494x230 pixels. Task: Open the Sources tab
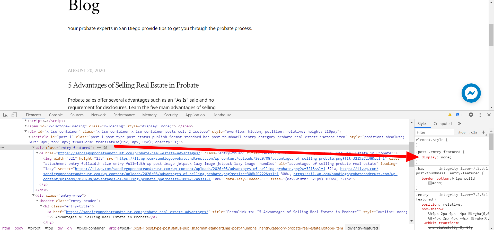(x=77, y=115)
